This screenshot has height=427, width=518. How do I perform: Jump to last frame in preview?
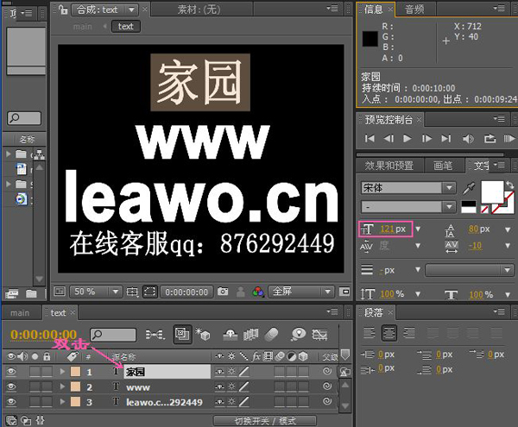[446, 139]
